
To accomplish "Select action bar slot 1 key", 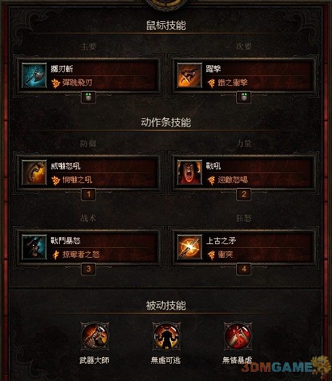I will [x=88, y=194].
